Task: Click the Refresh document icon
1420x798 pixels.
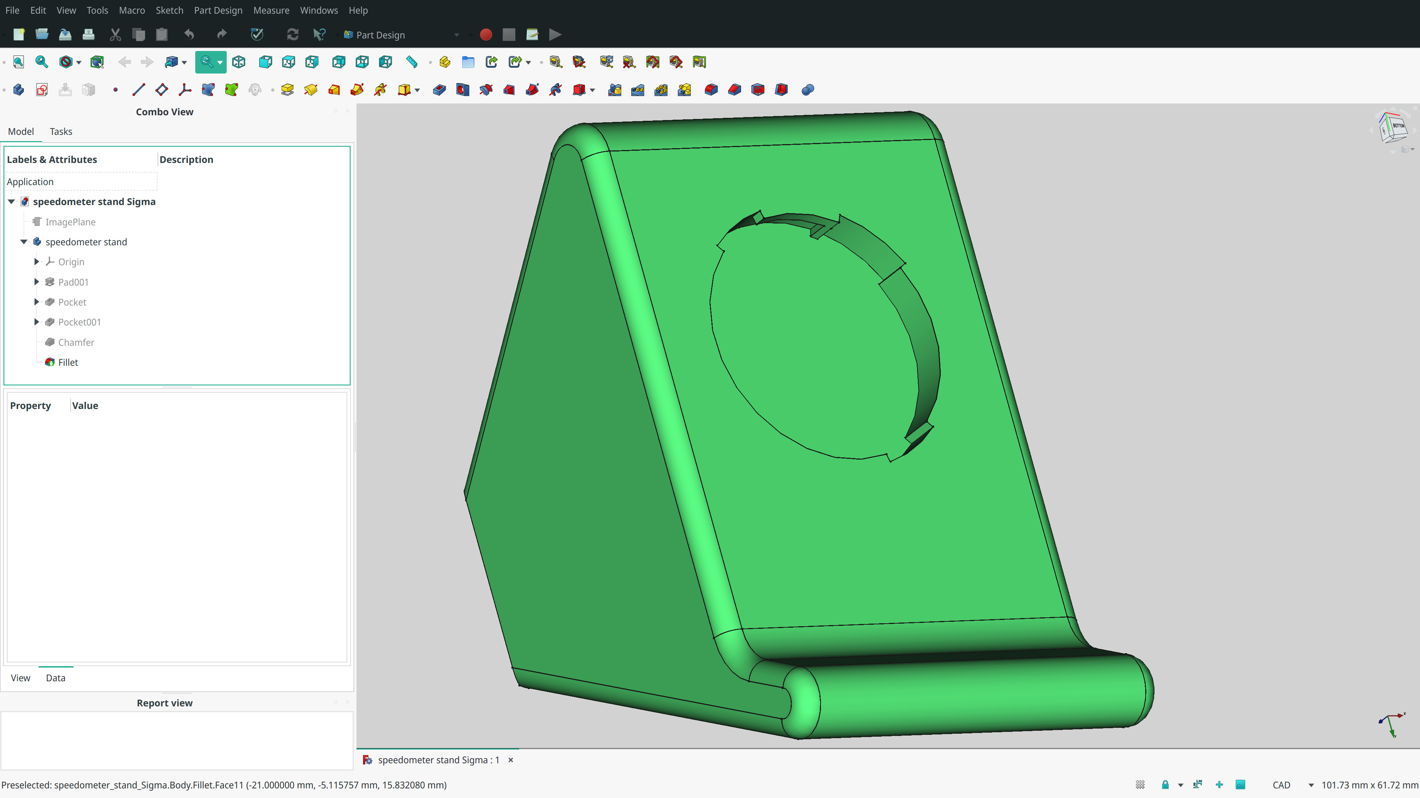Action: [x=292, y=34]
